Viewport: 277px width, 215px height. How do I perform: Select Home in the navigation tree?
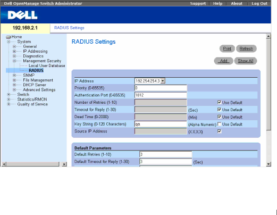click(16, 37)
